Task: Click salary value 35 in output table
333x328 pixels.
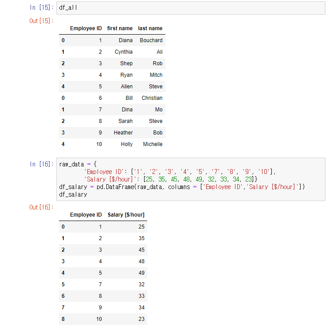Action: (141, 238)
